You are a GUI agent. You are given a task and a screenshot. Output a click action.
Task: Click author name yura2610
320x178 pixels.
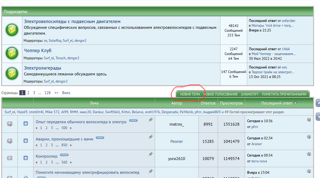click(x=177, y=158)
